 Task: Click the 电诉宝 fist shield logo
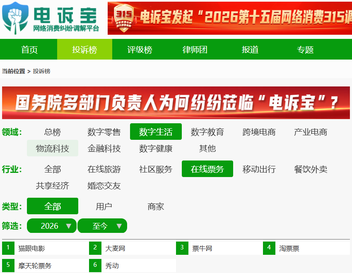(15, 18)
